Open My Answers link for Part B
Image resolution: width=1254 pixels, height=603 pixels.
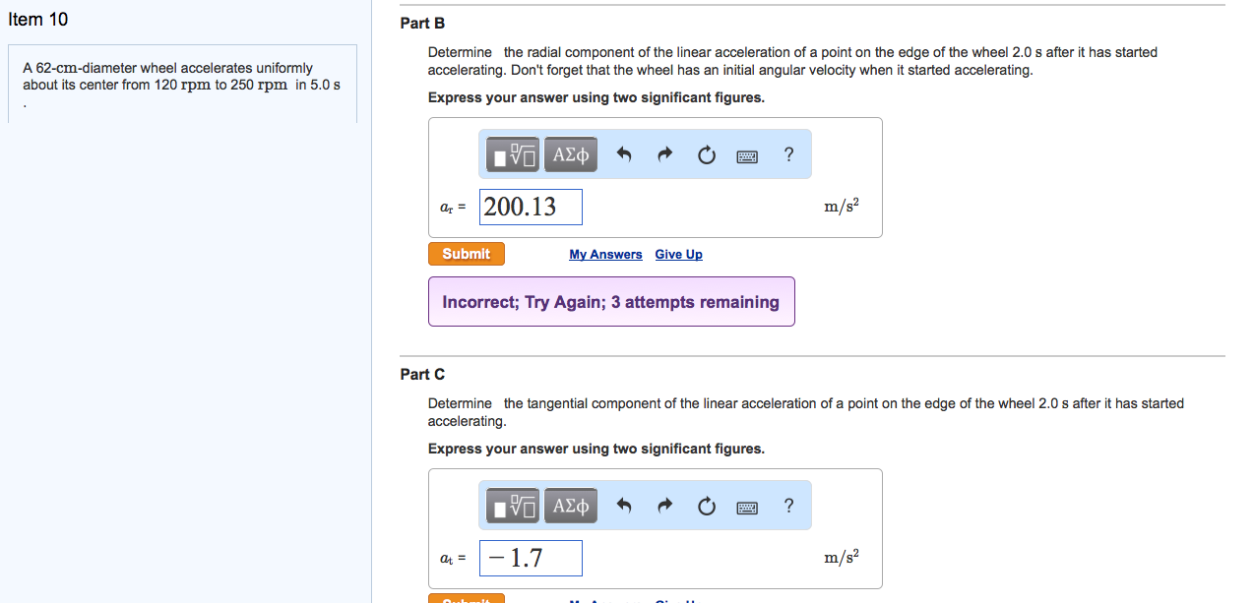605,255
